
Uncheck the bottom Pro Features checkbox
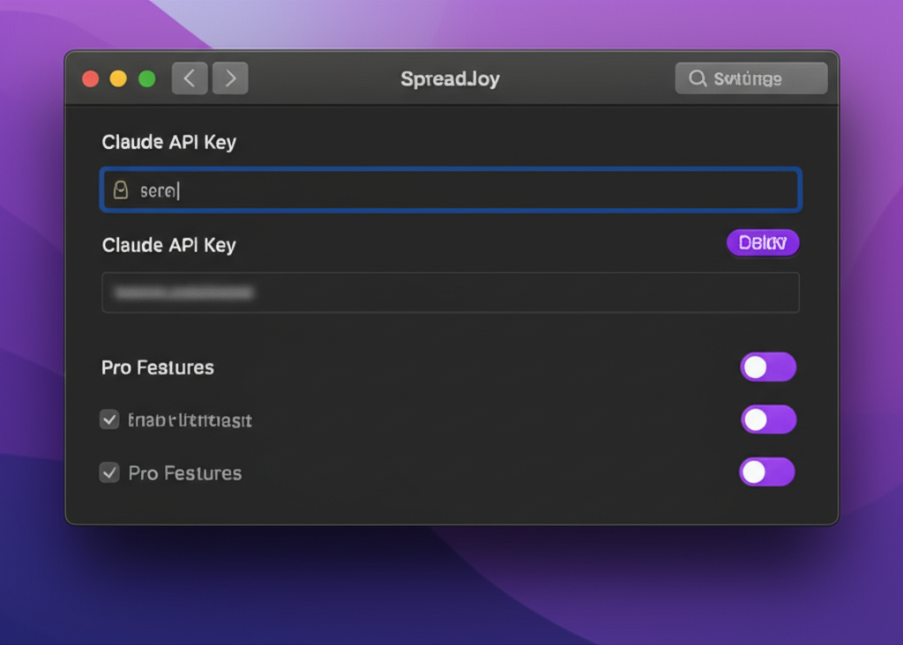(x=109, y=473)
